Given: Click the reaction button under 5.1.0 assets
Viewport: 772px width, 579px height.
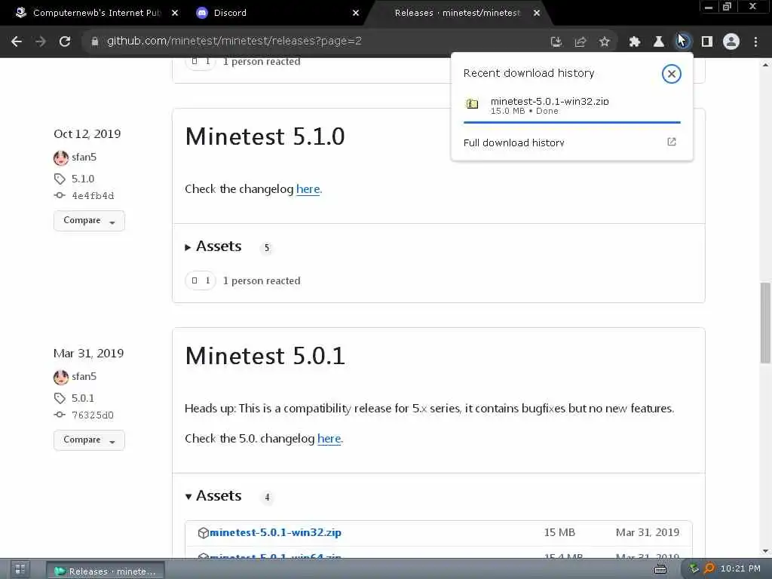Looking at the screenshot, I should (201, 280).
